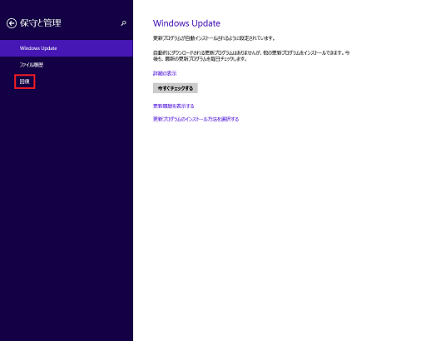Click the 今すぐチェックする button

coord(176,88)
